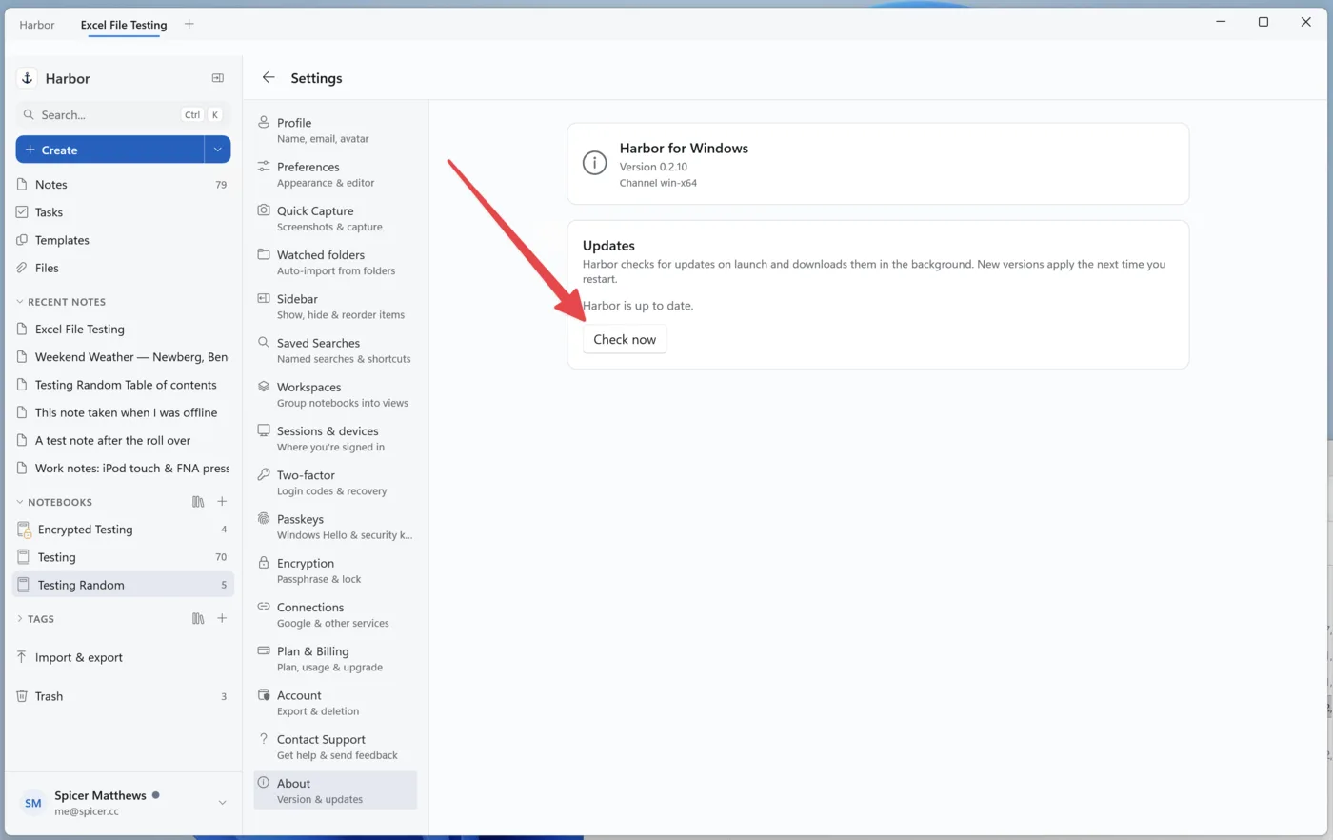Open recent note Excel File Testing
The height and width of the screenshot is (840, 1333).
point(123,330)
